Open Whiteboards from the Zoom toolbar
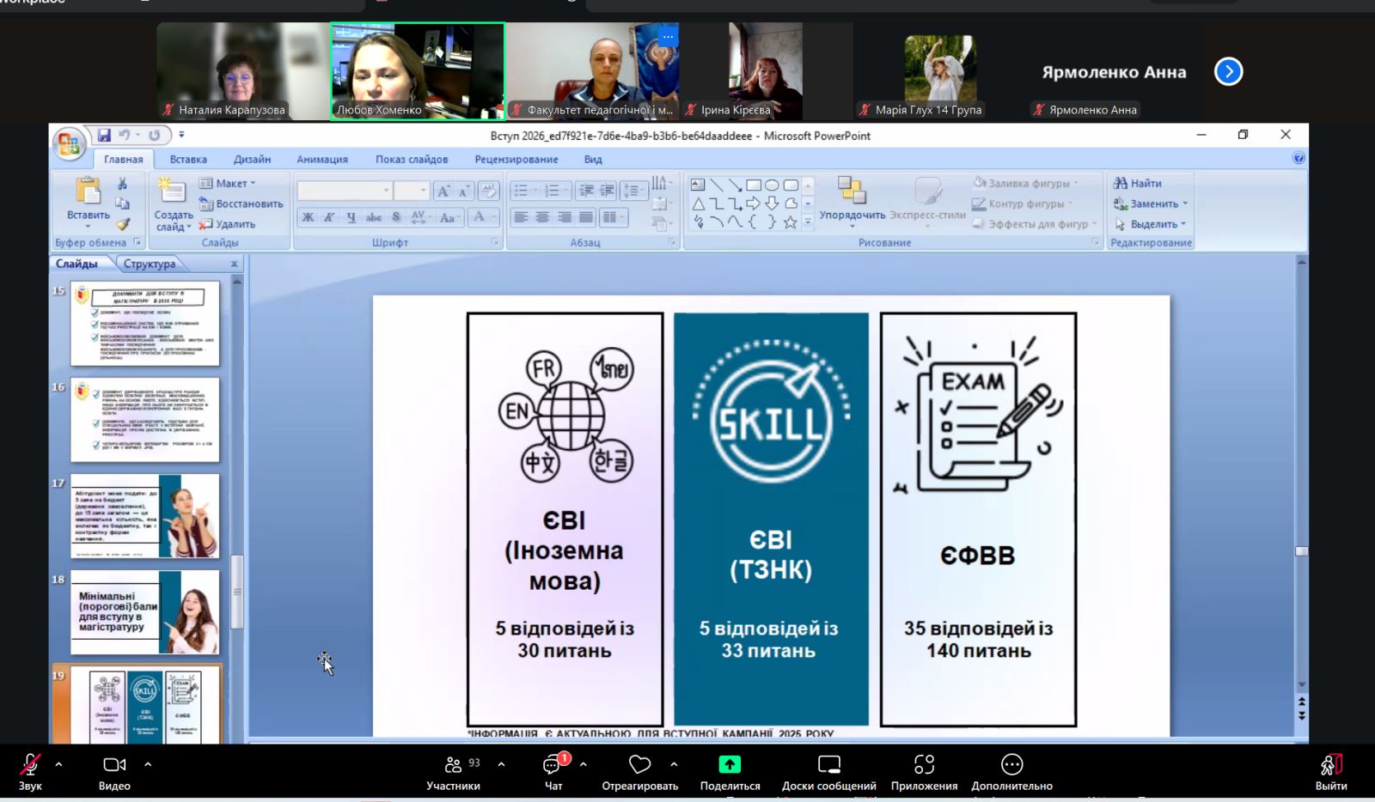The height and width of the screenshot is (802, 1375). point(828,764)
